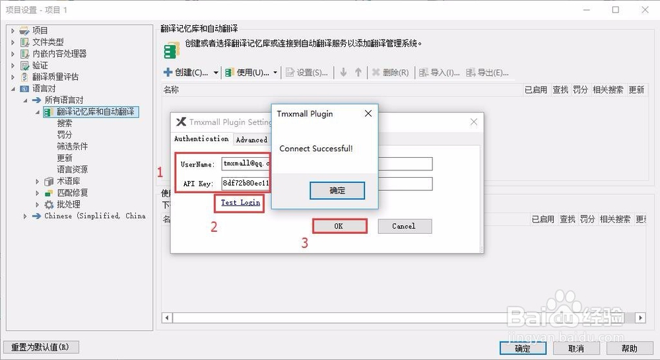Click the 验证 tree icon
This screenshot has height=360, width=660.
(x=24, y=65)
